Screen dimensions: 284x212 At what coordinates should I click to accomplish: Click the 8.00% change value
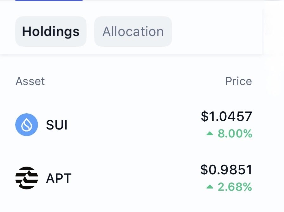tap(235, 134)
